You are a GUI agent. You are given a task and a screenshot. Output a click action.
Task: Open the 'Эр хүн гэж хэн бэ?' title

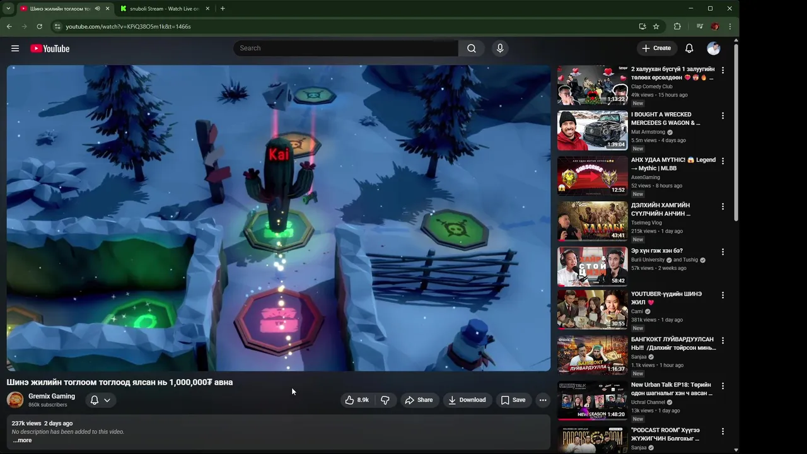(x=657, y=250)
